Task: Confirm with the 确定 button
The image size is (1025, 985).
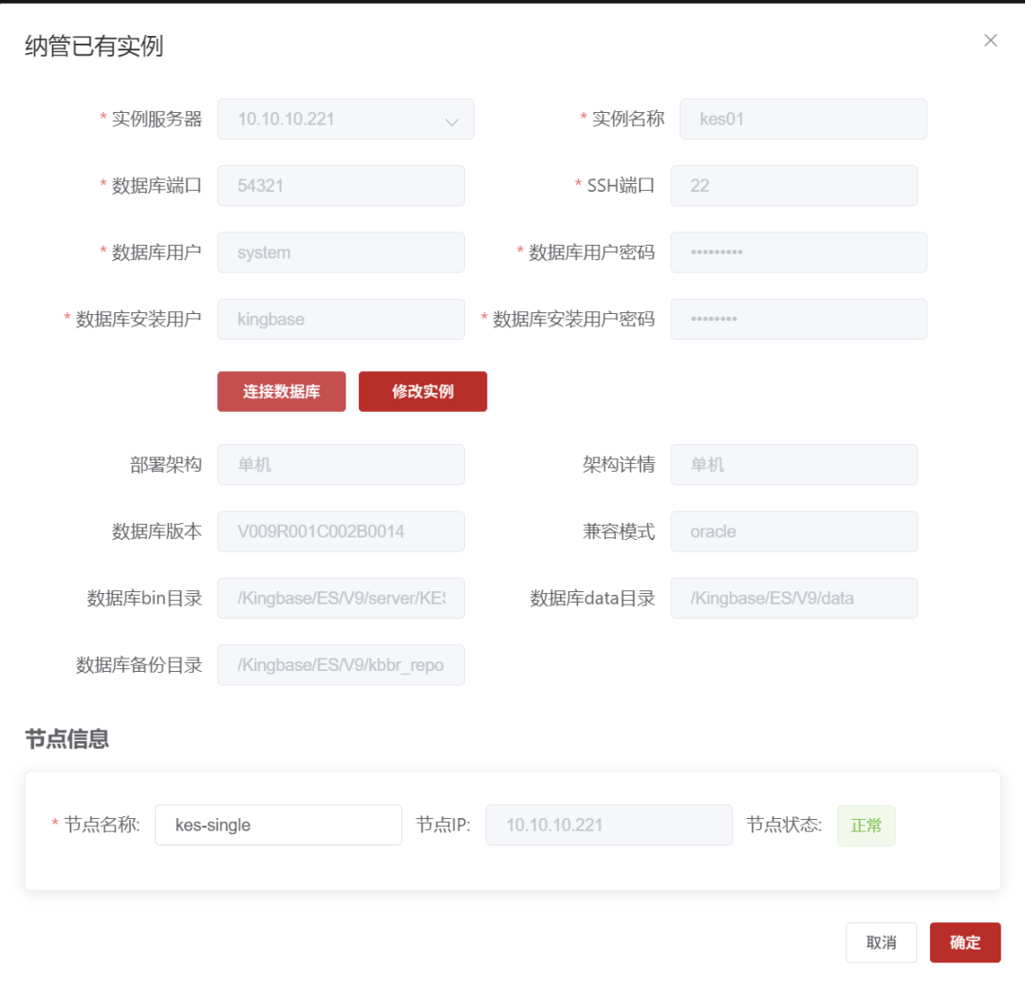Action: (965, 942)
